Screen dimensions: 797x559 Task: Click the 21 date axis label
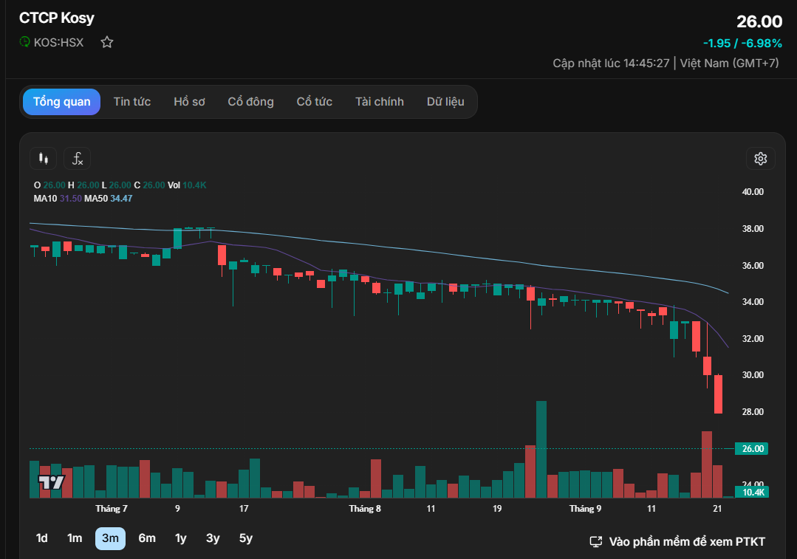(717, 509)
